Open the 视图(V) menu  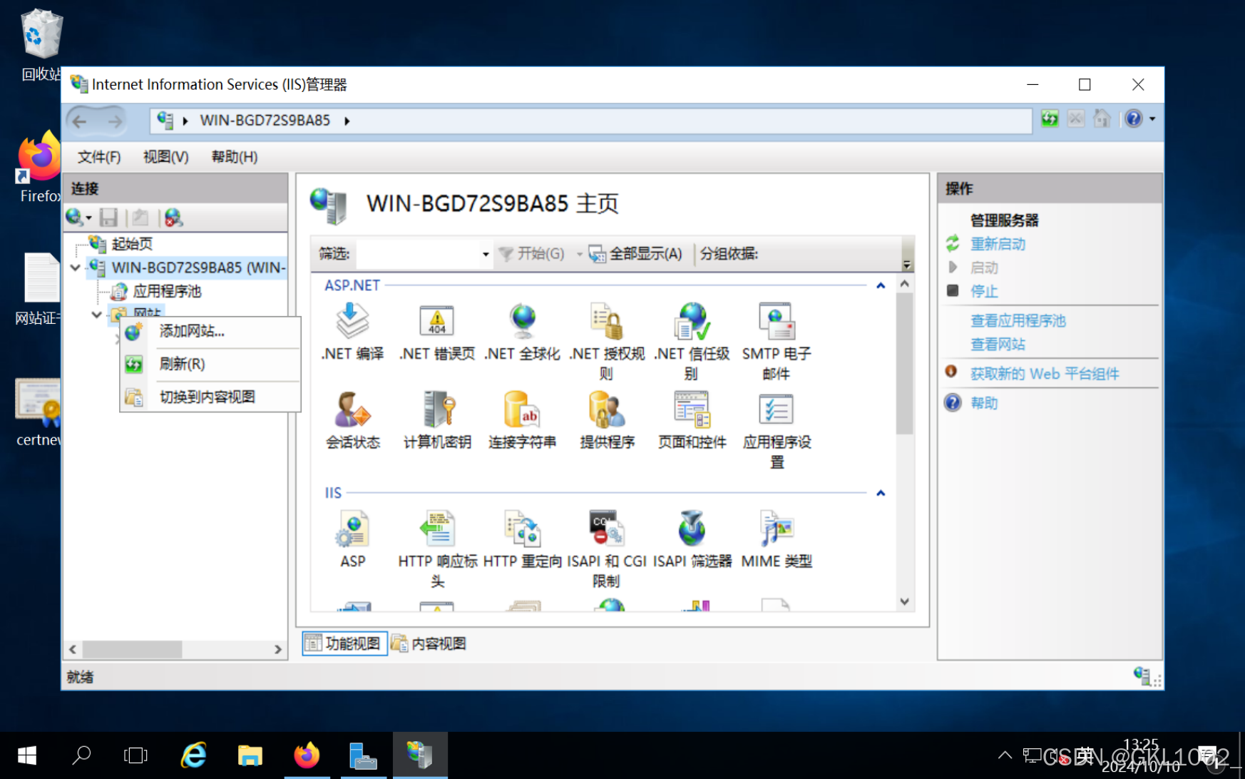166,157
